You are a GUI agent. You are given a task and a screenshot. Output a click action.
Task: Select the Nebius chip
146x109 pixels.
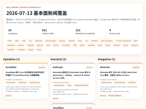[82, 45]
